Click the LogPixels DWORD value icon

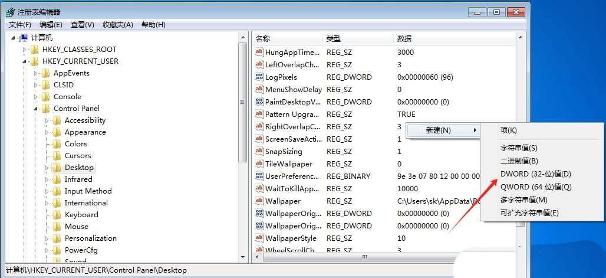pos(259,77)
